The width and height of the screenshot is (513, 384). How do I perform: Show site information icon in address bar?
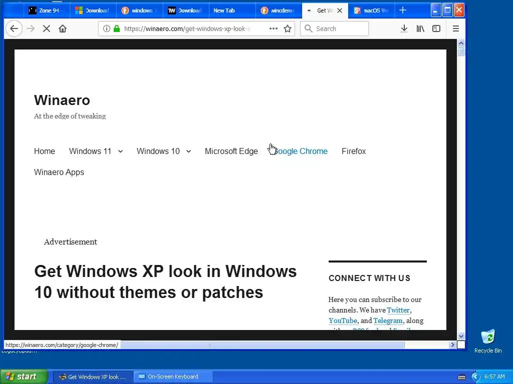coord(106,28)
